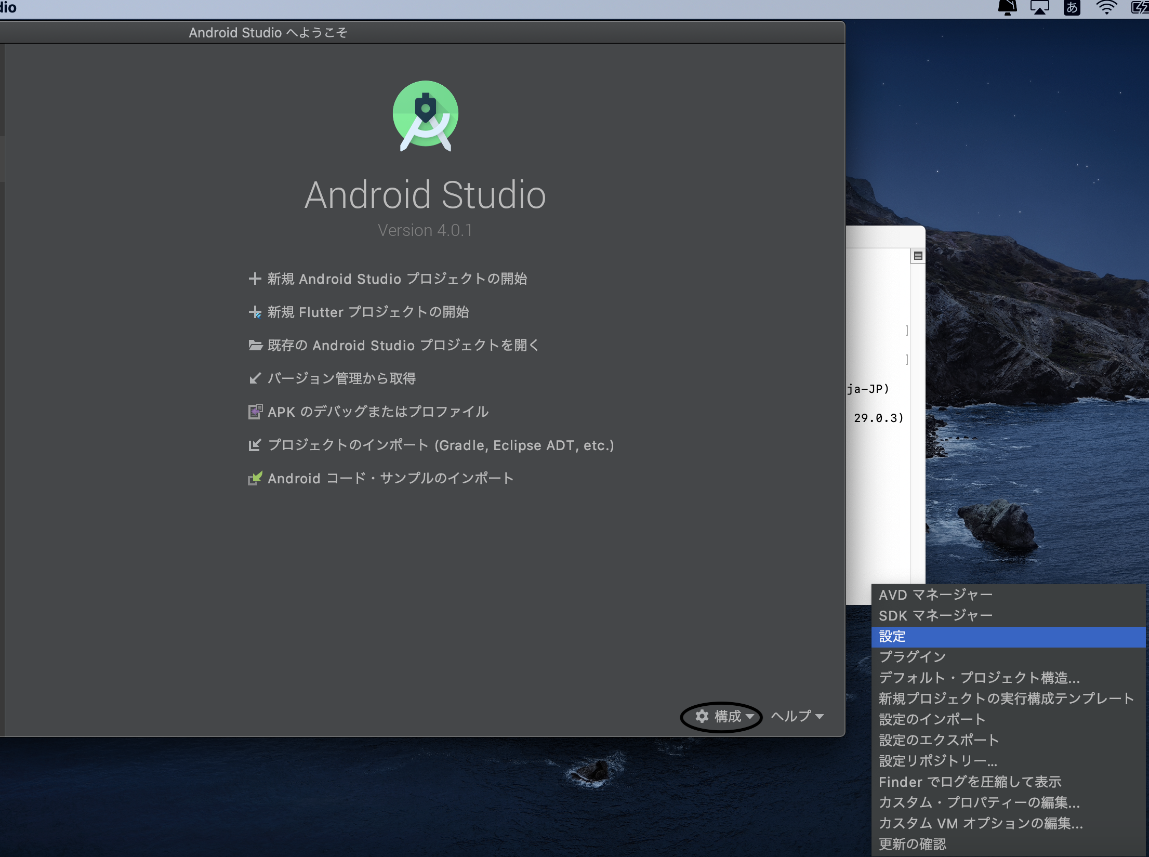Open カスタム・プロパティーの編集... menu entry
Viewport: 1149px width, 857px height.
1008,802
